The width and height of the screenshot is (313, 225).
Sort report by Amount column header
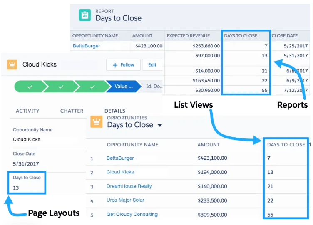142,36
